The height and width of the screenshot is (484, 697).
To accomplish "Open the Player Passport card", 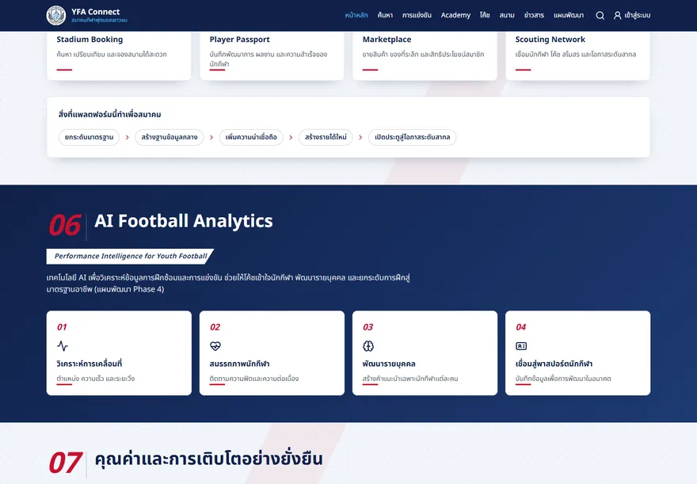I will click(272, 55).
